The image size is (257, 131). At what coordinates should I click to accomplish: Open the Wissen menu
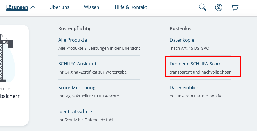[x=91, y=7]
